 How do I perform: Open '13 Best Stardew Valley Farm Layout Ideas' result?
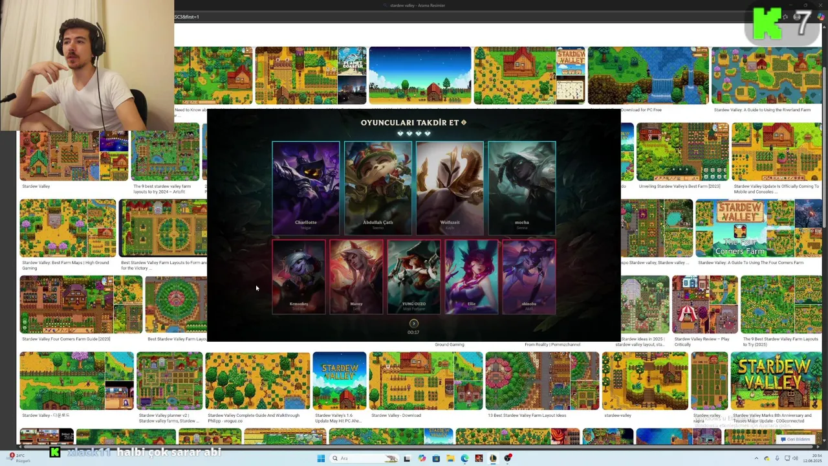[542, 381]
